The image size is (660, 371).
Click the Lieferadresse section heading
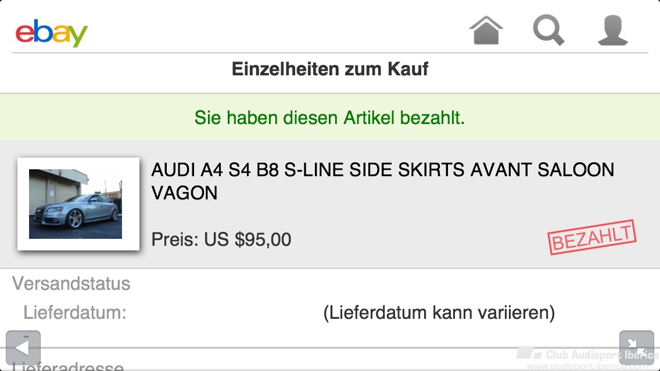click(x=68, y=366)
